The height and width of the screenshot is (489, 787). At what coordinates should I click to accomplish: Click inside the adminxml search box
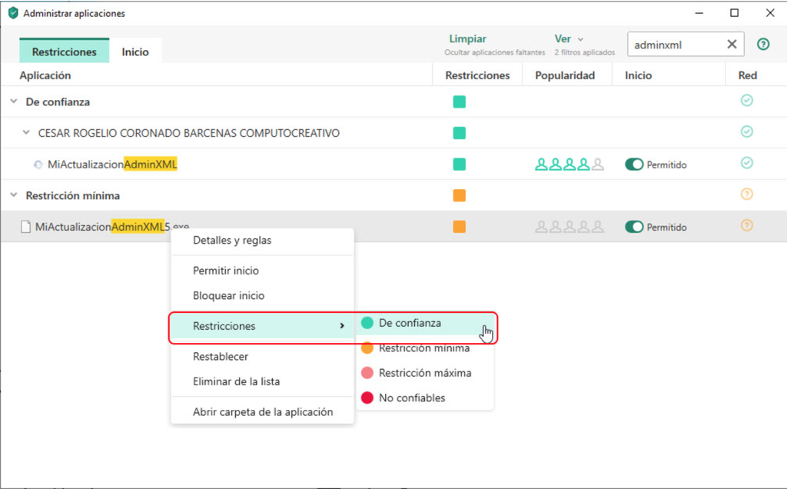(672, 45)
